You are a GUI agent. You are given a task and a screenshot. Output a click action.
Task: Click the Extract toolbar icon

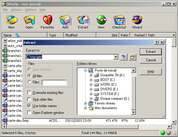(83, 20)
